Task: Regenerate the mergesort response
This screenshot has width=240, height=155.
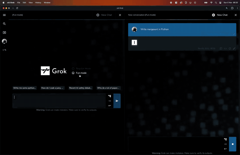Action: (x=230, y=48)
